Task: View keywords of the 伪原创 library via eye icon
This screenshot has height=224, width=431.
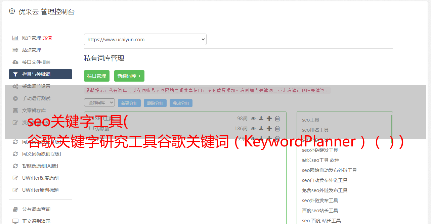Action: point(253,128)
